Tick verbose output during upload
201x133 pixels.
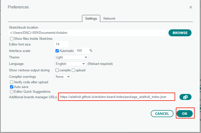[73, 70]
